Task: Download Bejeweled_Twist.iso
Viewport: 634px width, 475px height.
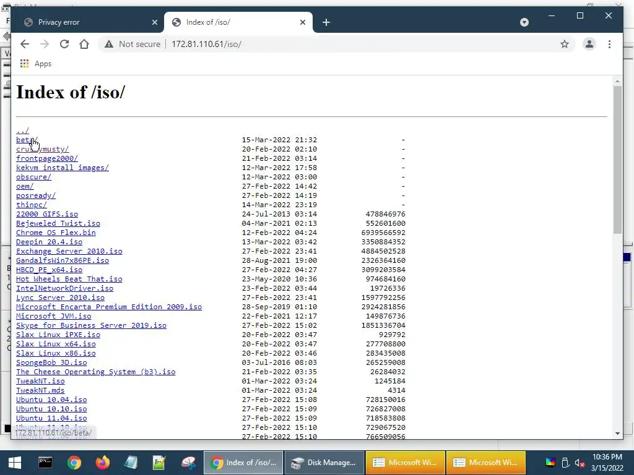Action: click(58, 223)
